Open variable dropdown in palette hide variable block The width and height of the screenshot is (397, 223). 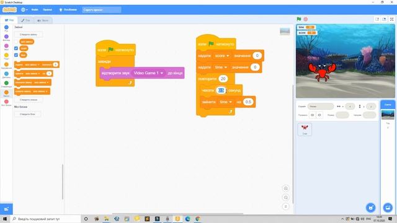click(x=40, y=91)
